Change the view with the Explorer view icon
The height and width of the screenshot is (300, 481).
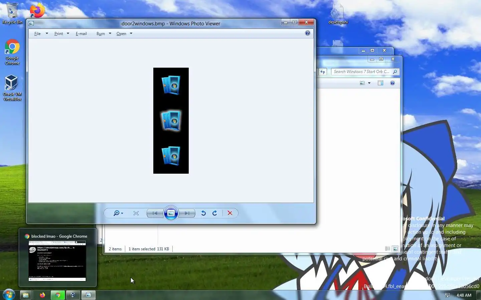[x=362, y=83]
